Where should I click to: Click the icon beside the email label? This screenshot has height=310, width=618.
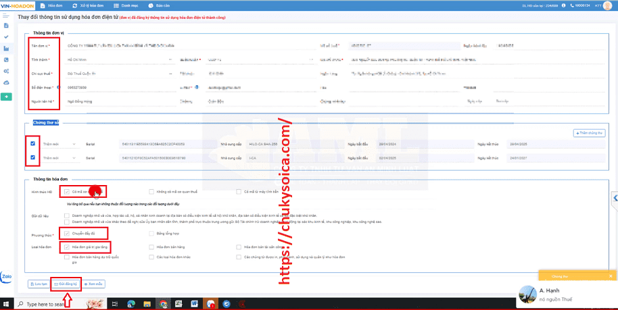click(x=197, y=87)
